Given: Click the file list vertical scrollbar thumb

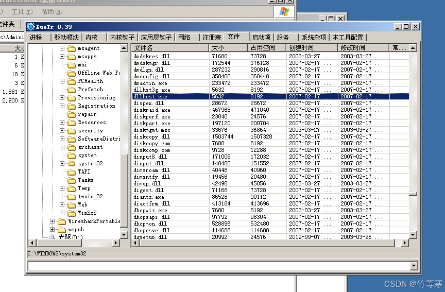Looking at the screenshot, I should pyautogui.click(x=413, y=194).
